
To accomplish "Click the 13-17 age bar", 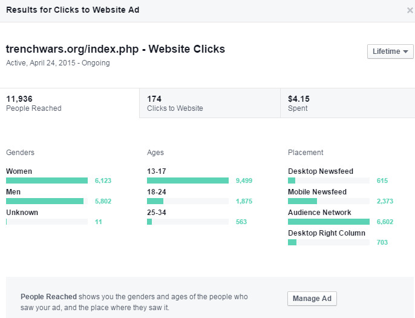I will tap(188, 181).
